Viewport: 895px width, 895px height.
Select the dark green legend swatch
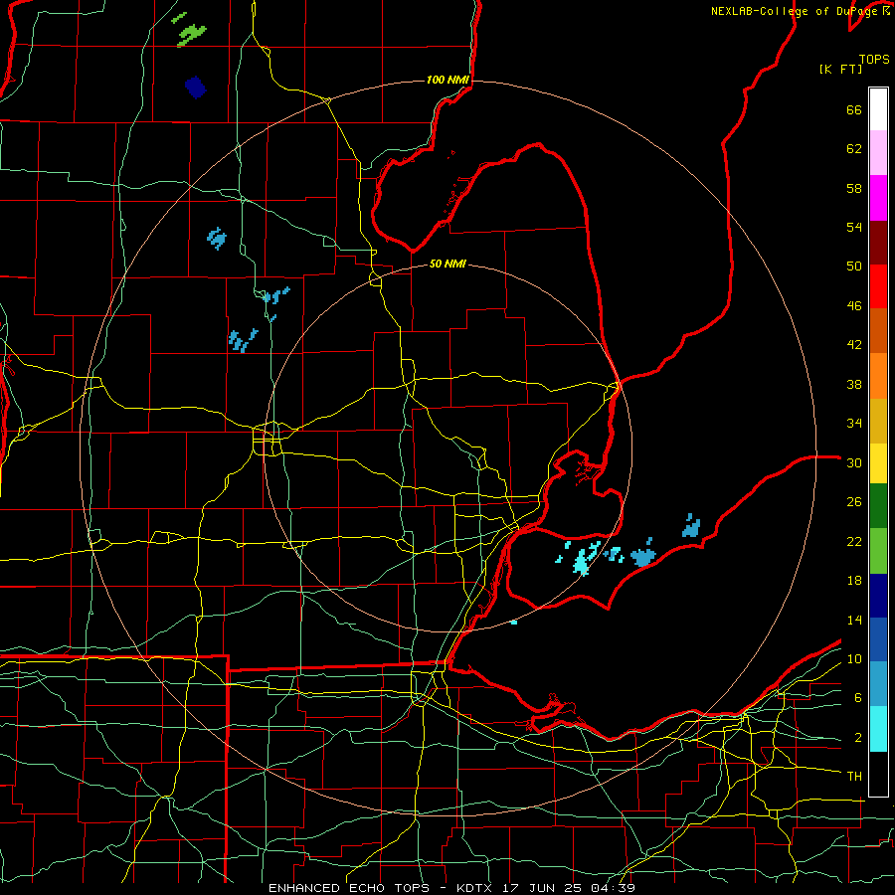coord(878,506)
